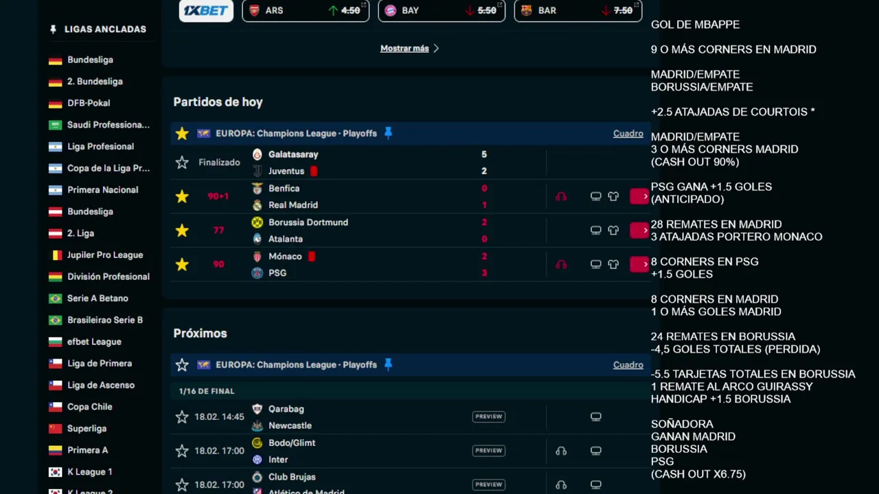879x494 pixels.
Task: Open División Profesional in sidebar
Action: tap(109, 277)
